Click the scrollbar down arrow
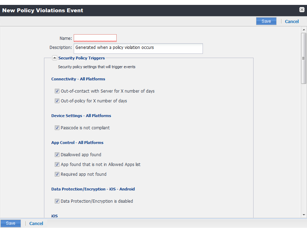This screenshot has width=307, height=231. [304, 215]
